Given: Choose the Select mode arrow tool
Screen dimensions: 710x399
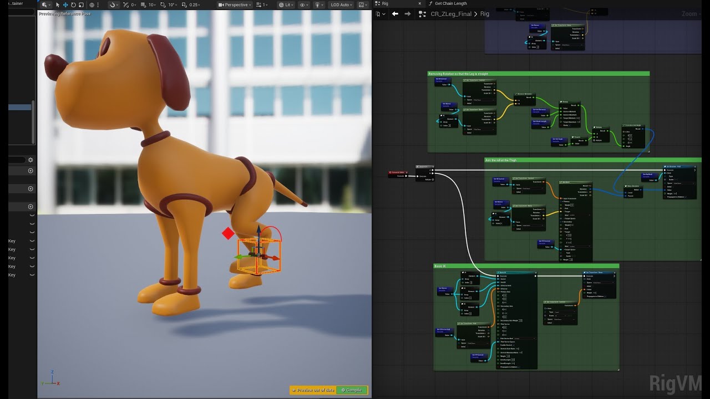Looking at the screenshot, I should tap(58, 4).
